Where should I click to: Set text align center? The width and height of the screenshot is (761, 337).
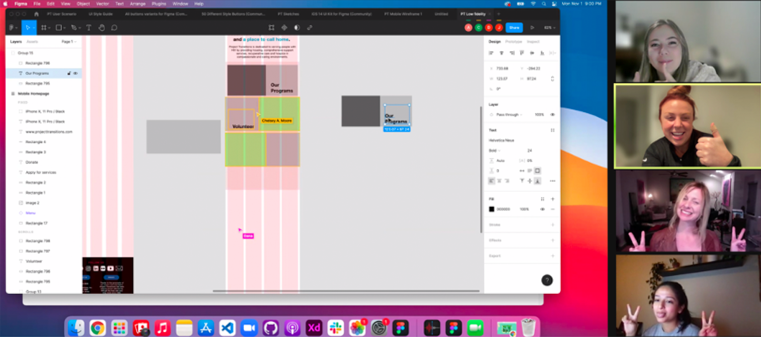(499, 181)
